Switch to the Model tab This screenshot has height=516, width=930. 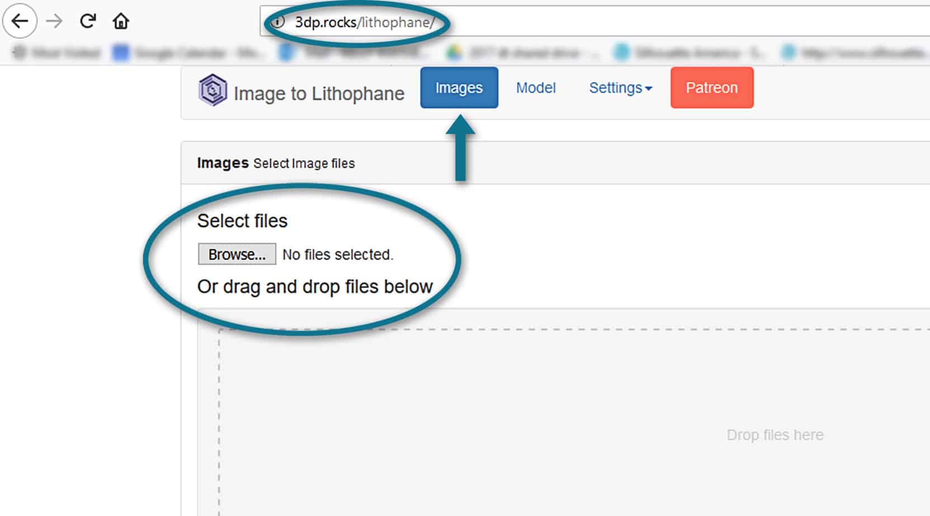click(535, 88)
